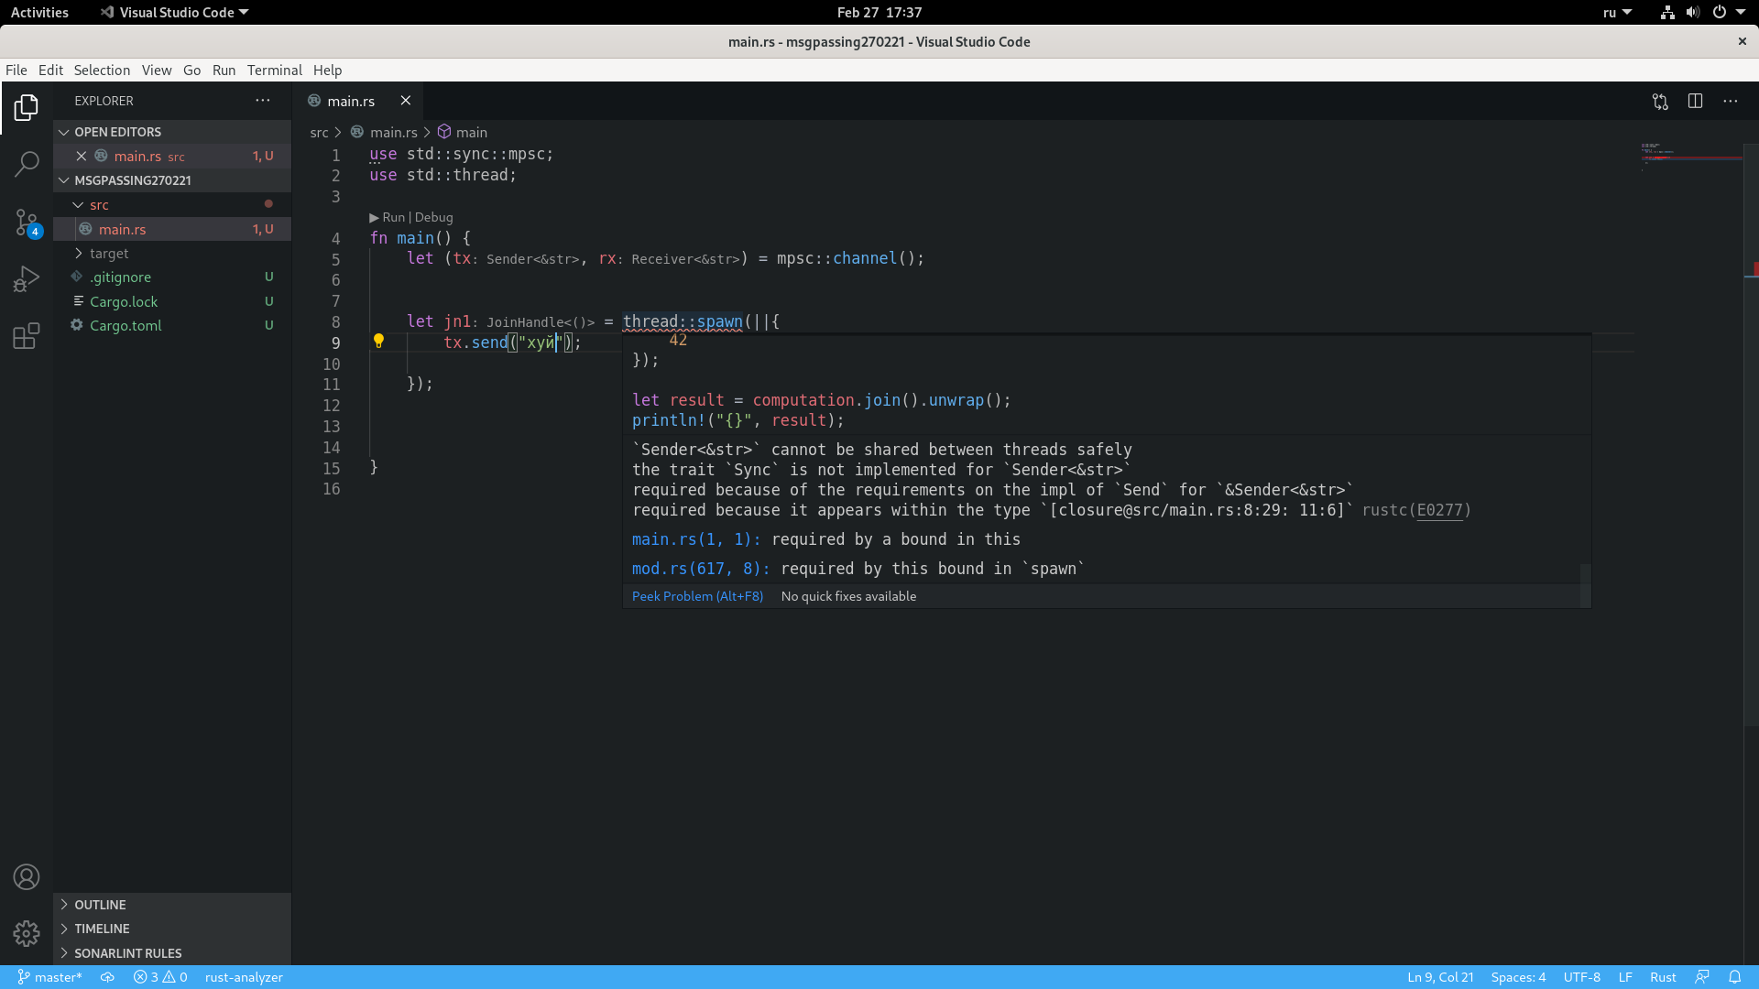The width and height of the screenshot is (1759, 989).
Task: Click Ln 9, Col 21 cursor position
Action: click(1440, 977)
